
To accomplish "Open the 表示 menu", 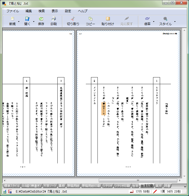I will 55,11.
